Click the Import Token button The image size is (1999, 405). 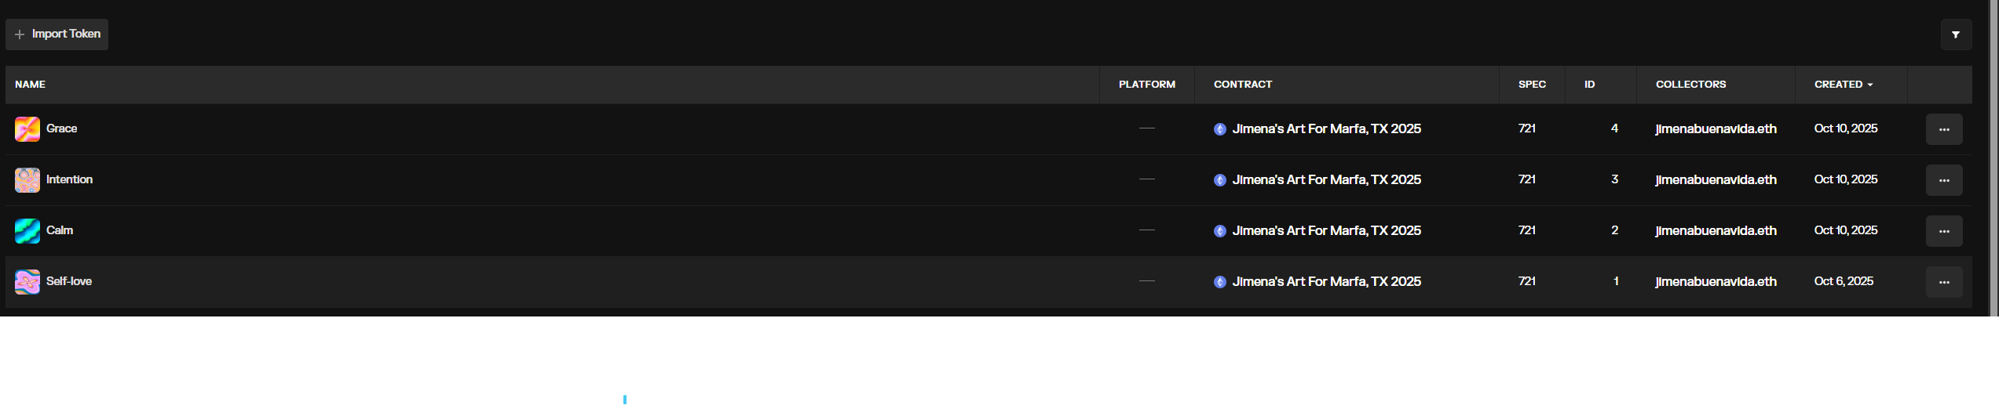(x=57, y=34)
